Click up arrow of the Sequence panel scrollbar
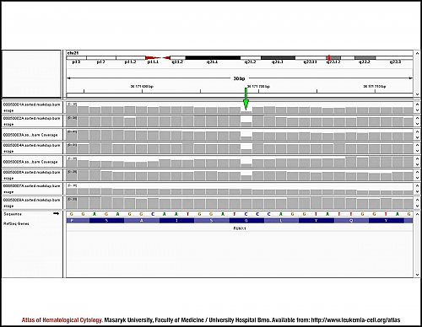422x327 pixels. coord(417,214)
